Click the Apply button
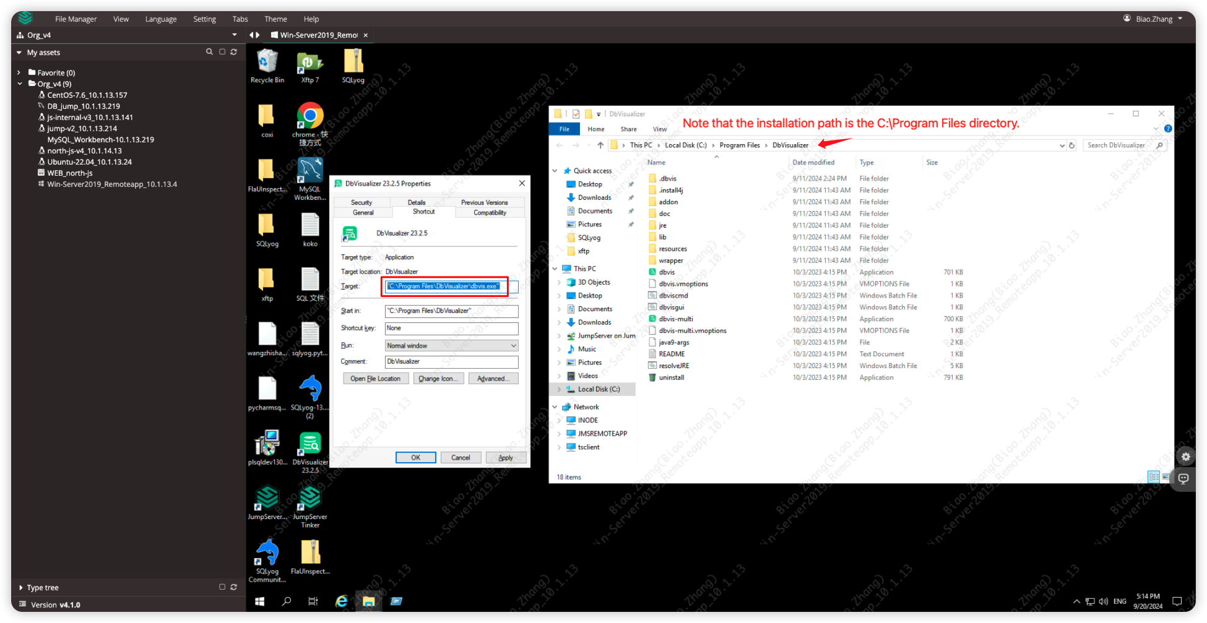The width and height of the screenshot is (1207, 623). (506, 458)
